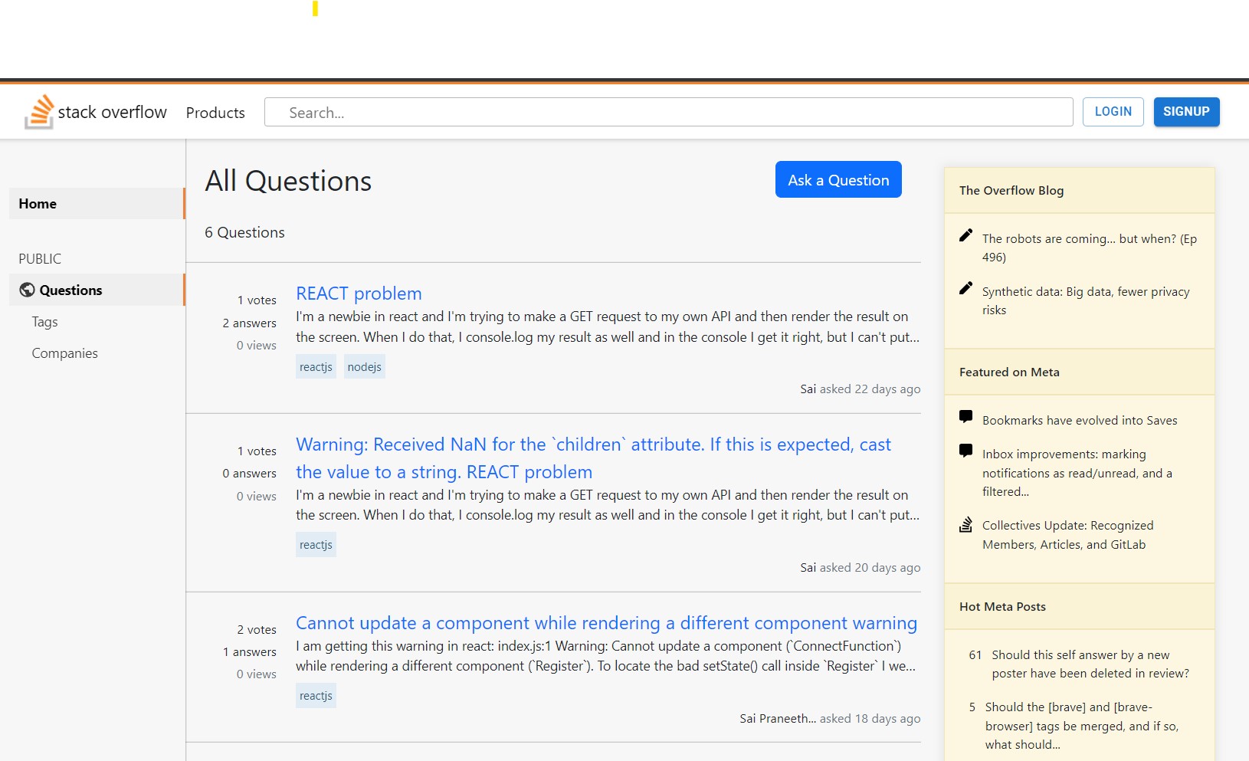
Task: Select Home in the sidebar
Action: [97, 204]
